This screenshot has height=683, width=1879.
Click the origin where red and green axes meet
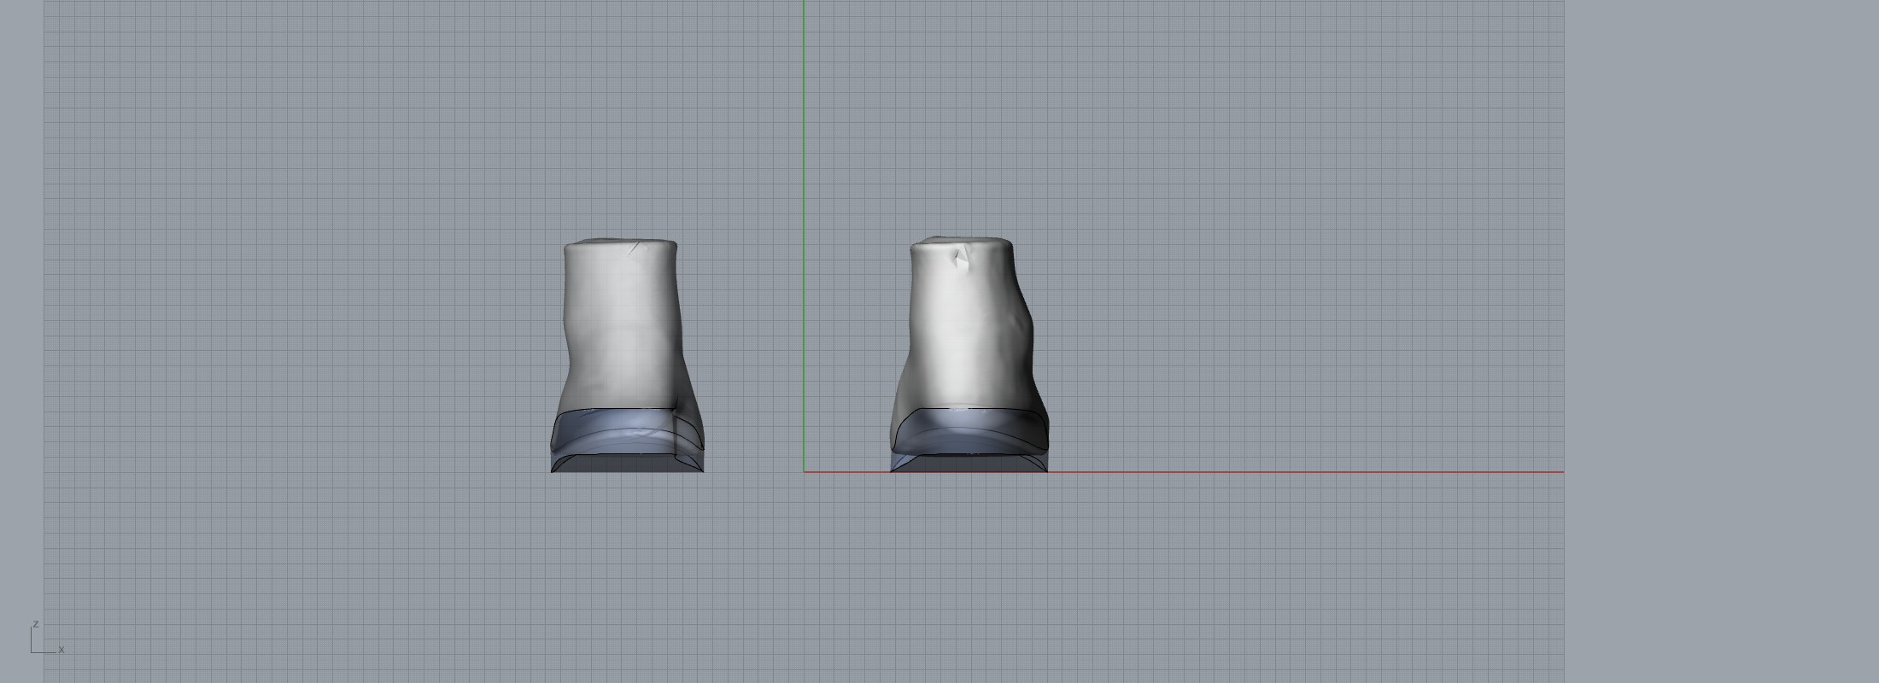(x=804, y=471)
